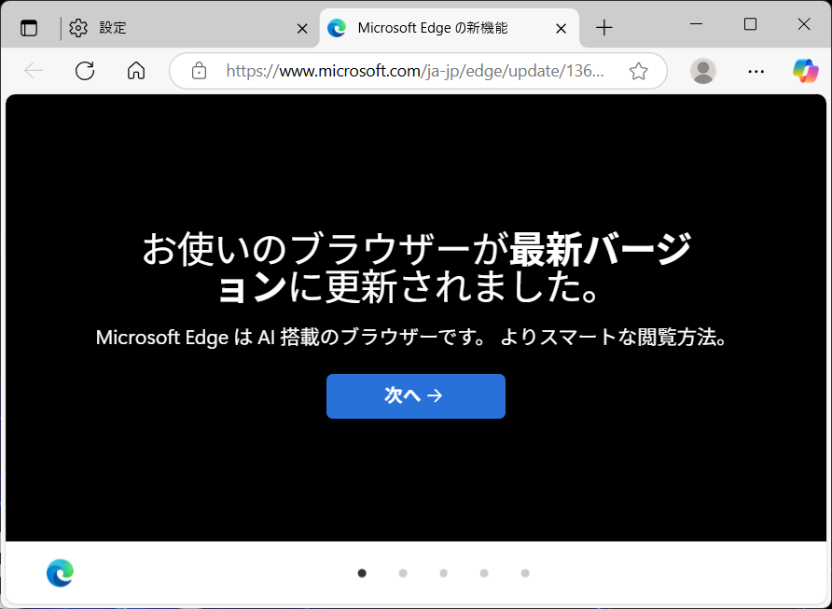This screenshot has width=832, height=609.
Task: View site information lock icon
Action: (x=199, y=71)
